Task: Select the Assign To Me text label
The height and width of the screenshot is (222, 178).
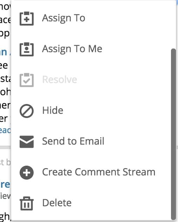Action: coord(72,49)
